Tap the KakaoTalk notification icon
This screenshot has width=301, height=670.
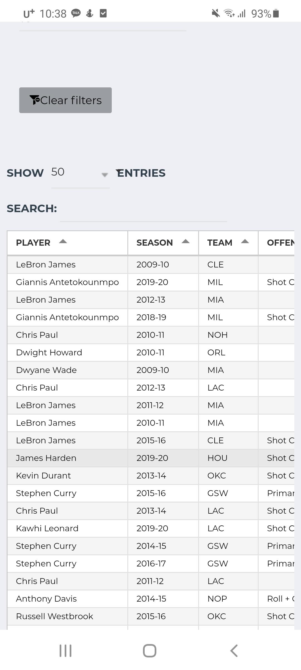pos(76,13)
